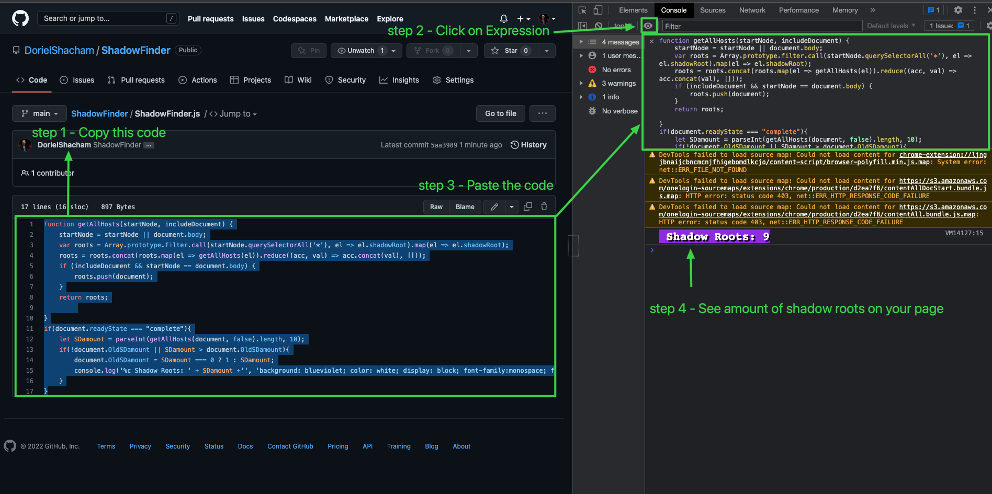Open the main branch dropdown
Viewport: 992px width, 494px height.
coord(39,113)
